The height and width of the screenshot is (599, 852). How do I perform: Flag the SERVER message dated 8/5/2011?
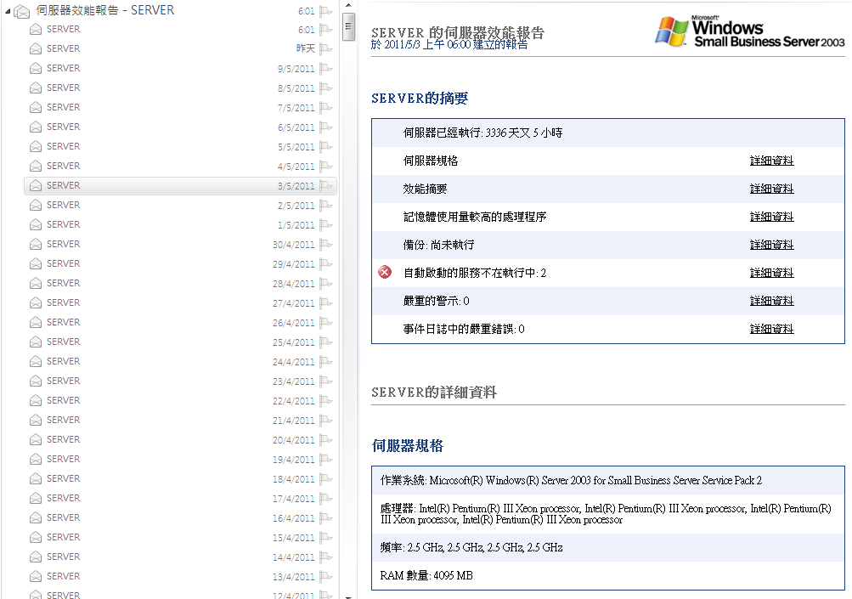point(326,88)
